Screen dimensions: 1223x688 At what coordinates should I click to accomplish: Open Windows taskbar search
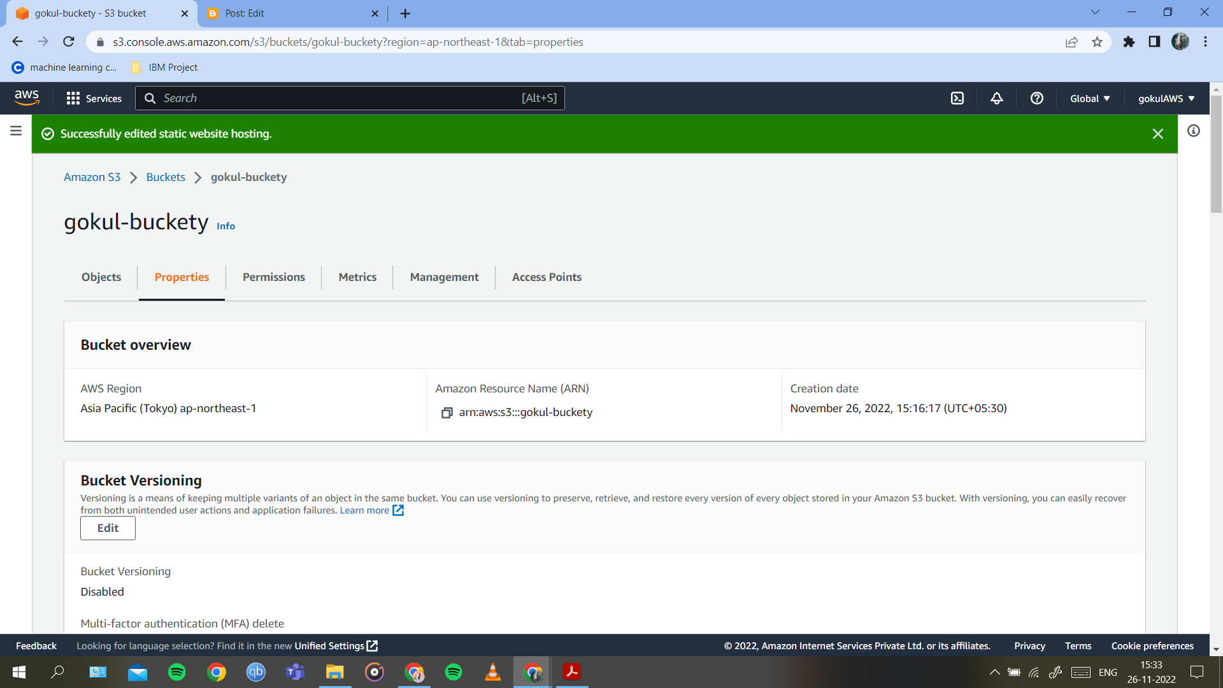[x=57, y=672]
